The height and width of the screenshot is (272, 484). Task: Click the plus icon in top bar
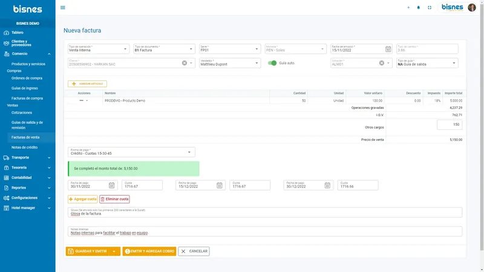(408, 7)
